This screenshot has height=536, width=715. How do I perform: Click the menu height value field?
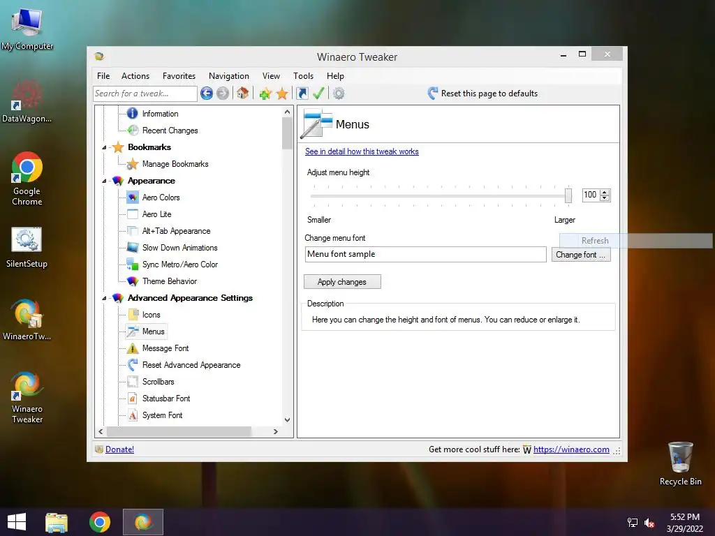tap(591, 195)
